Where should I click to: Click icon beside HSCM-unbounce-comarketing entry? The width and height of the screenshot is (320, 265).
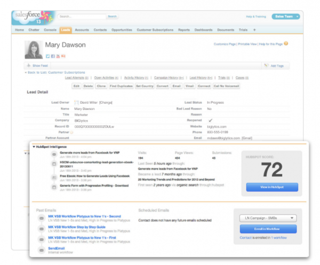click(x=54, y=164)
